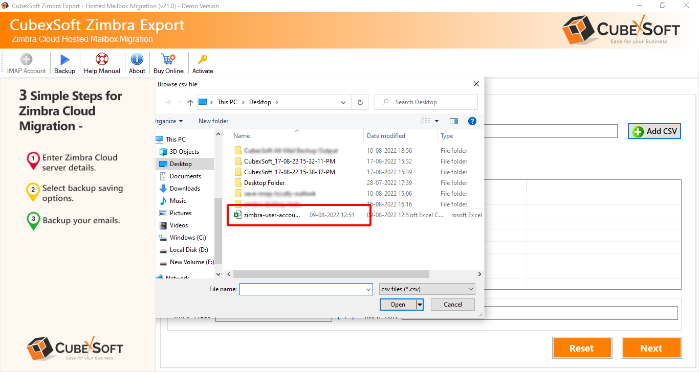Click the navigation pane down scroll arrow
Screen dimensions: 699x372
click(219, 274)
